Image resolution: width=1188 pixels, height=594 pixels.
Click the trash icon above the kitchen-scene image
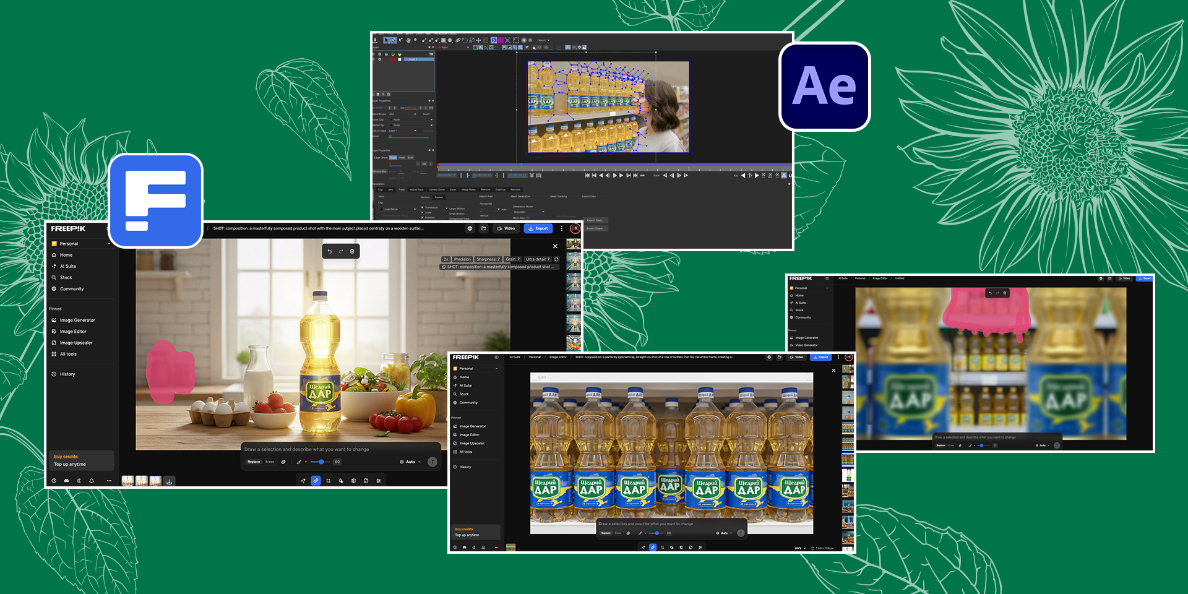pos(352,251)
